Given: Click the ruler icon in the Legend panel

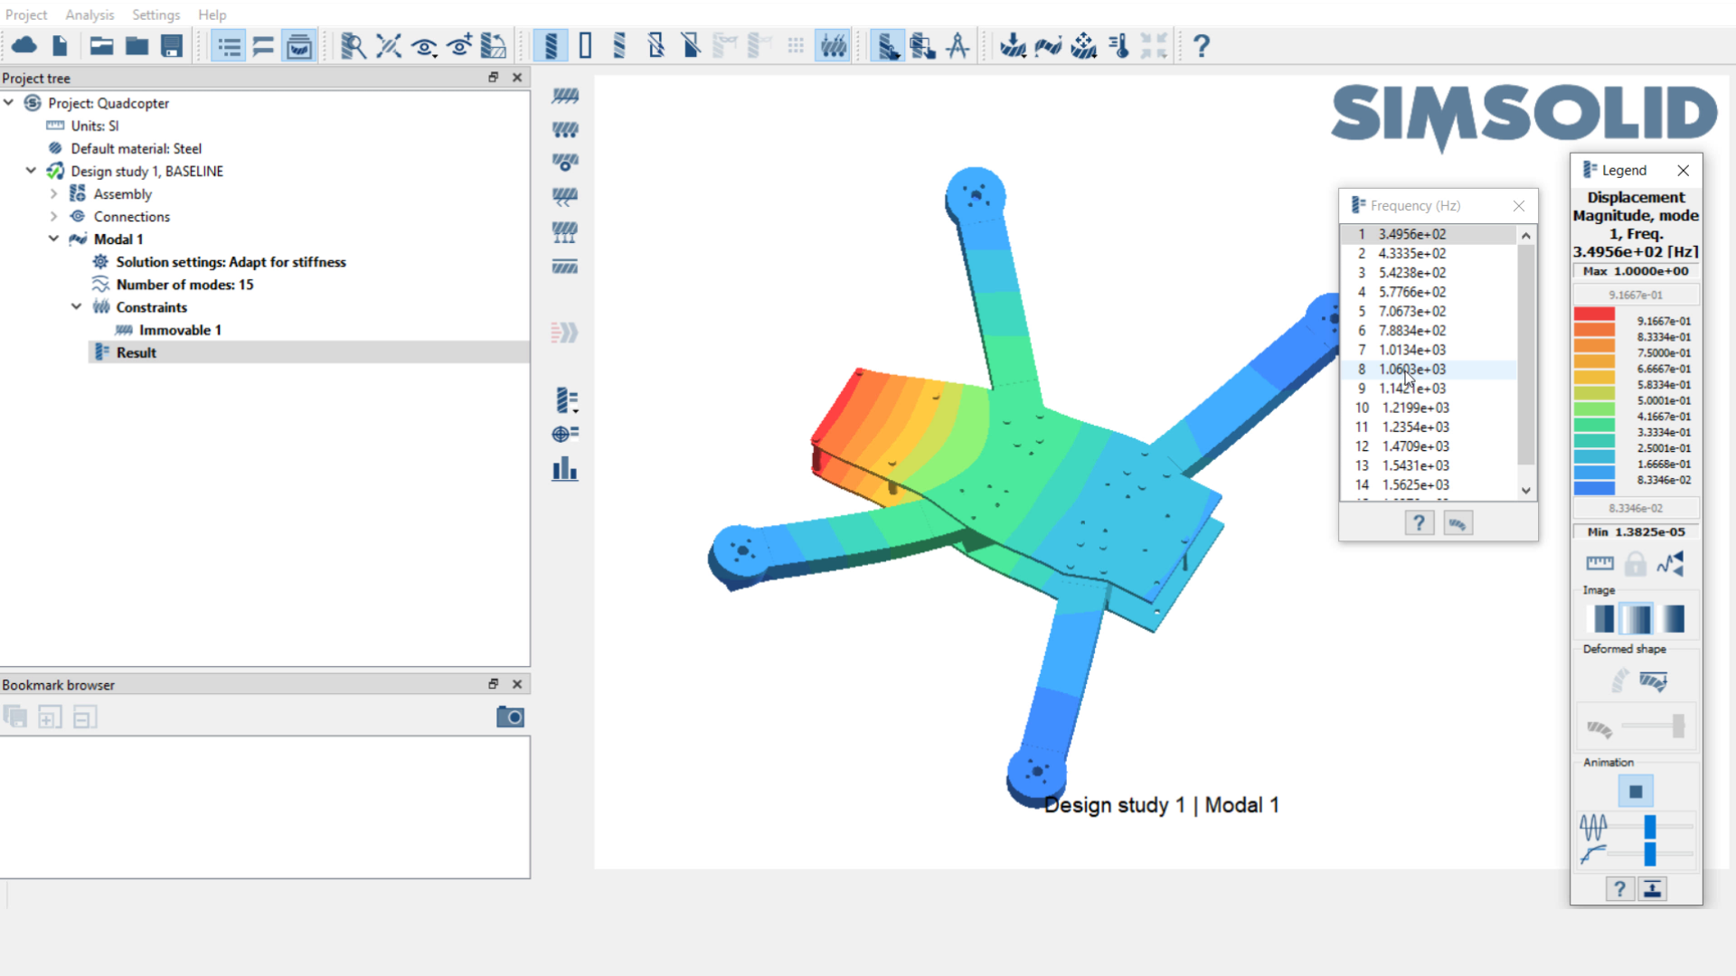Looking at the screenshot, I should tap(1599, 564).
